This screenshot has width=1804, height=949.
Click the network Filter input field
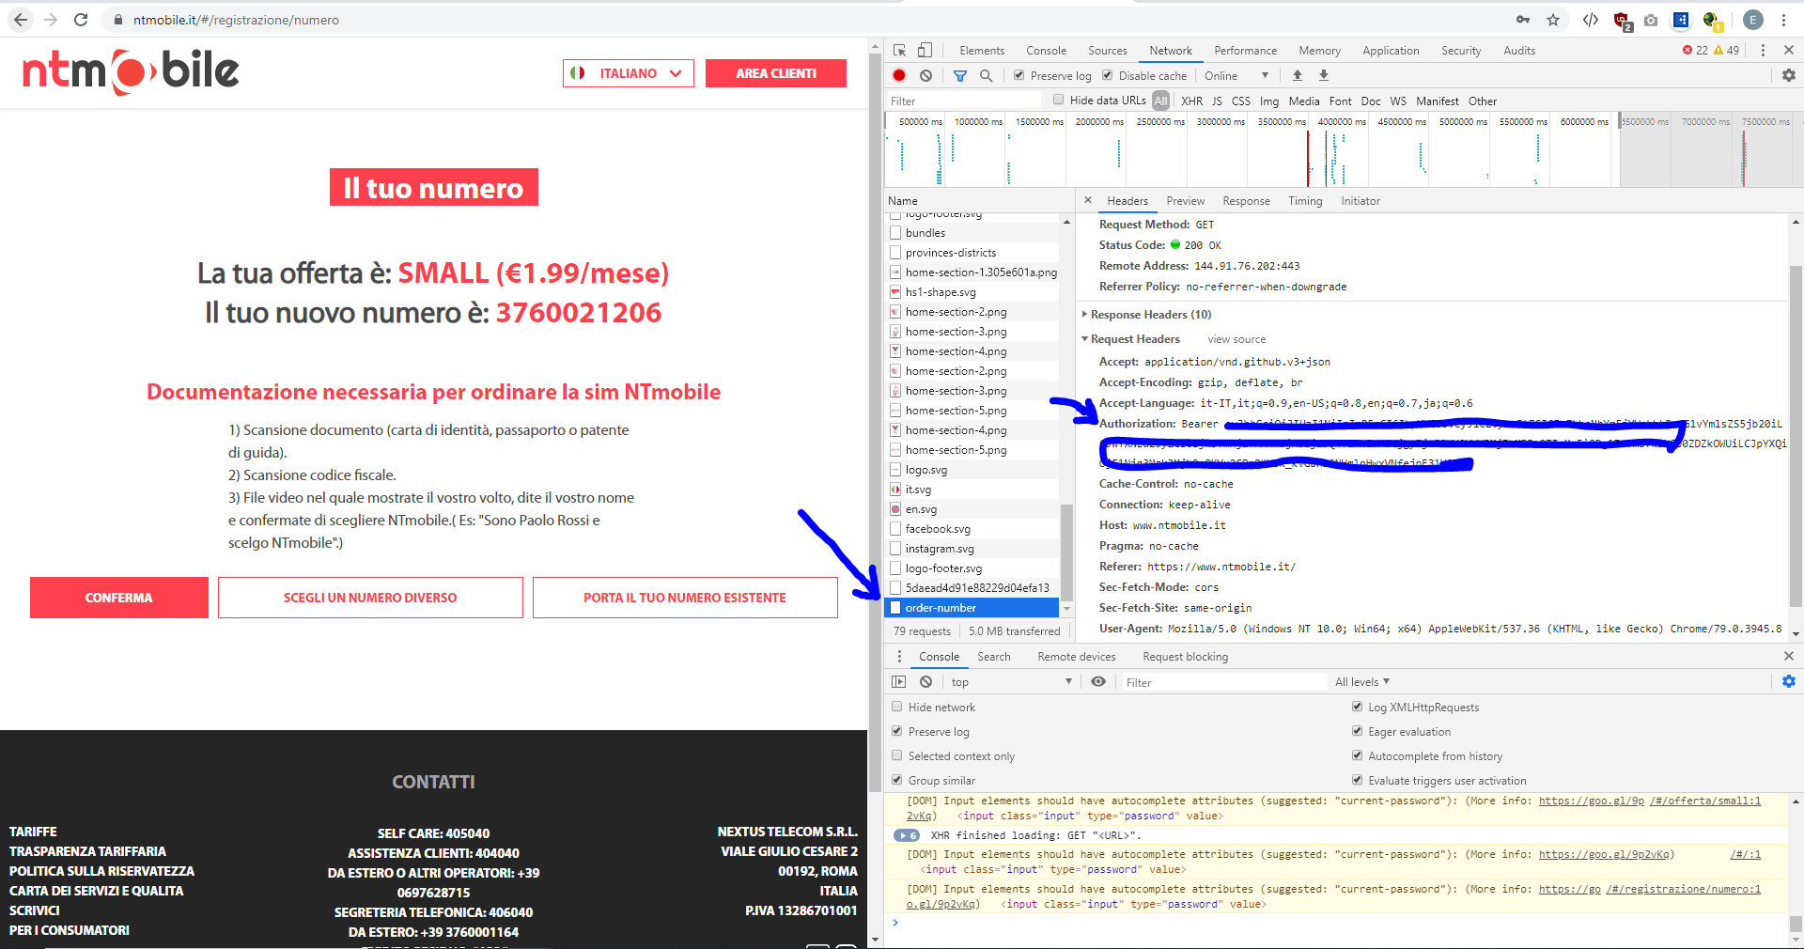[x=964, y=101]
